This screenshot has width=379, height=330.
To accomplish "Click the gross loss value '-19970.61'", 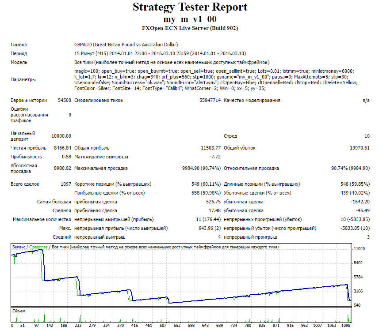I will click(x=359, y=148).
